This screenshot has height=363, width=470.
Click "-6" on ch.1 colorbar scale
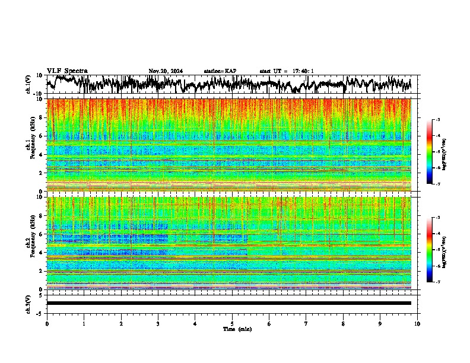[x=437, y=168]
